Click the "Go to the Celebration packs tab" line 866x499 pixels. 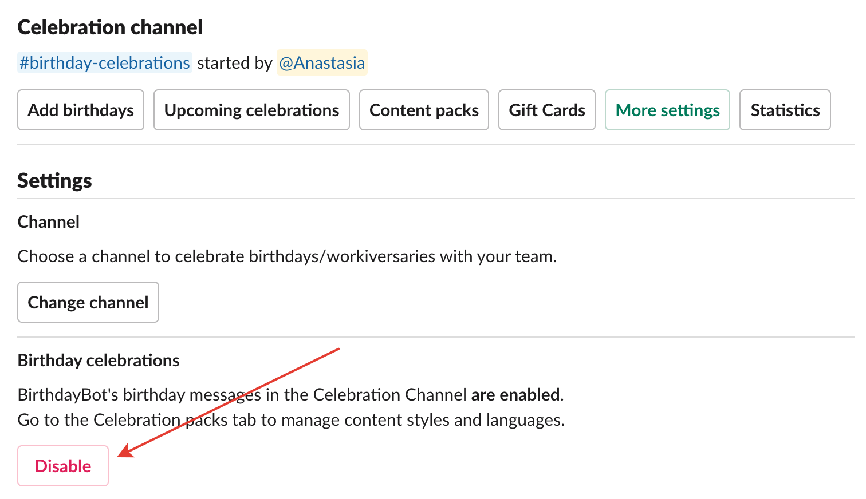point(291,420)
